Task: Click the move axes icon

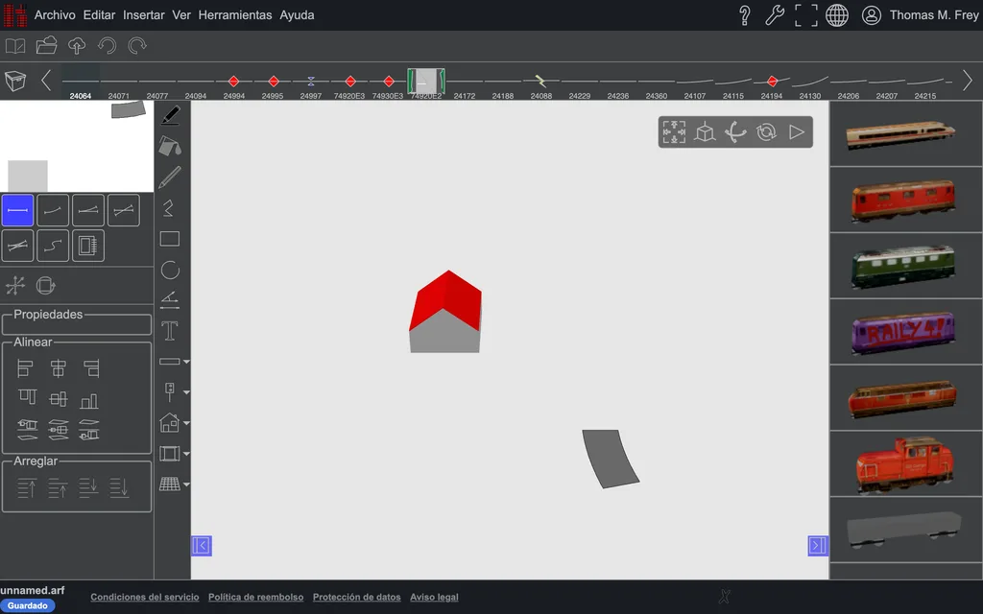Action: [15, 286]
